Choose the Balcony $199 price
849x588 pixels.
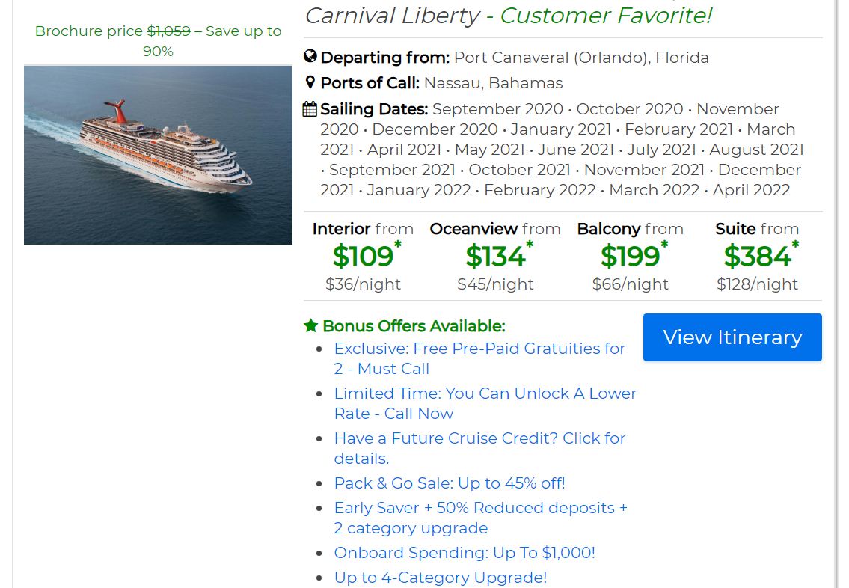pos(630,257)
